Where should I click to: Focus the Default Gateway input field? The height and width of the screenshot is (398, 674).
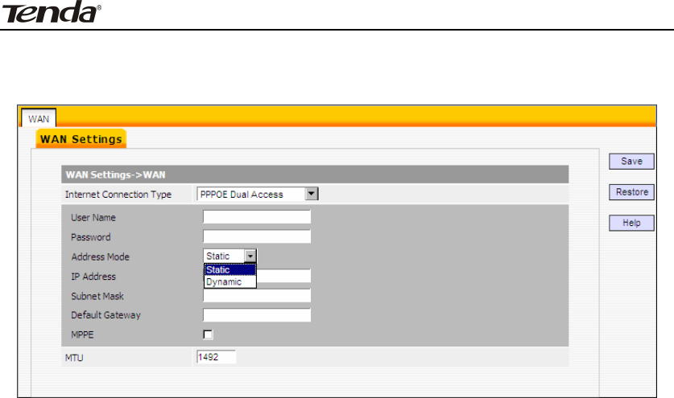pyautogui.click(x=257, y=314)
